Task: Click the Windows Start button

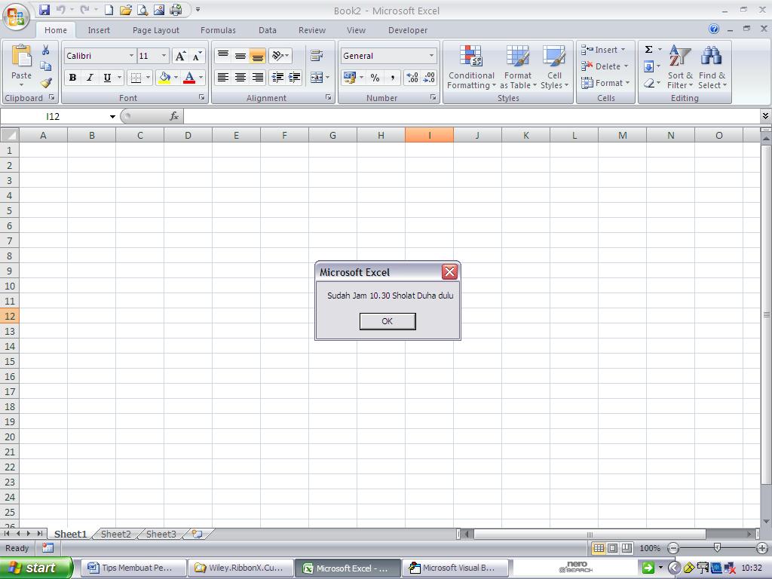Action: 35,568
